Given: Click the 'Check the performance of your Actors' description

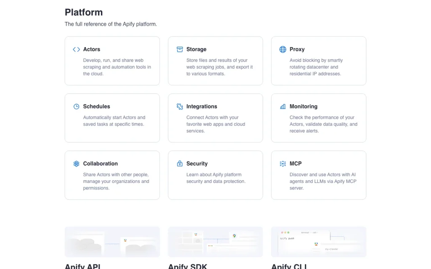Looking at the screenshot, I should [x=324, y=124].
